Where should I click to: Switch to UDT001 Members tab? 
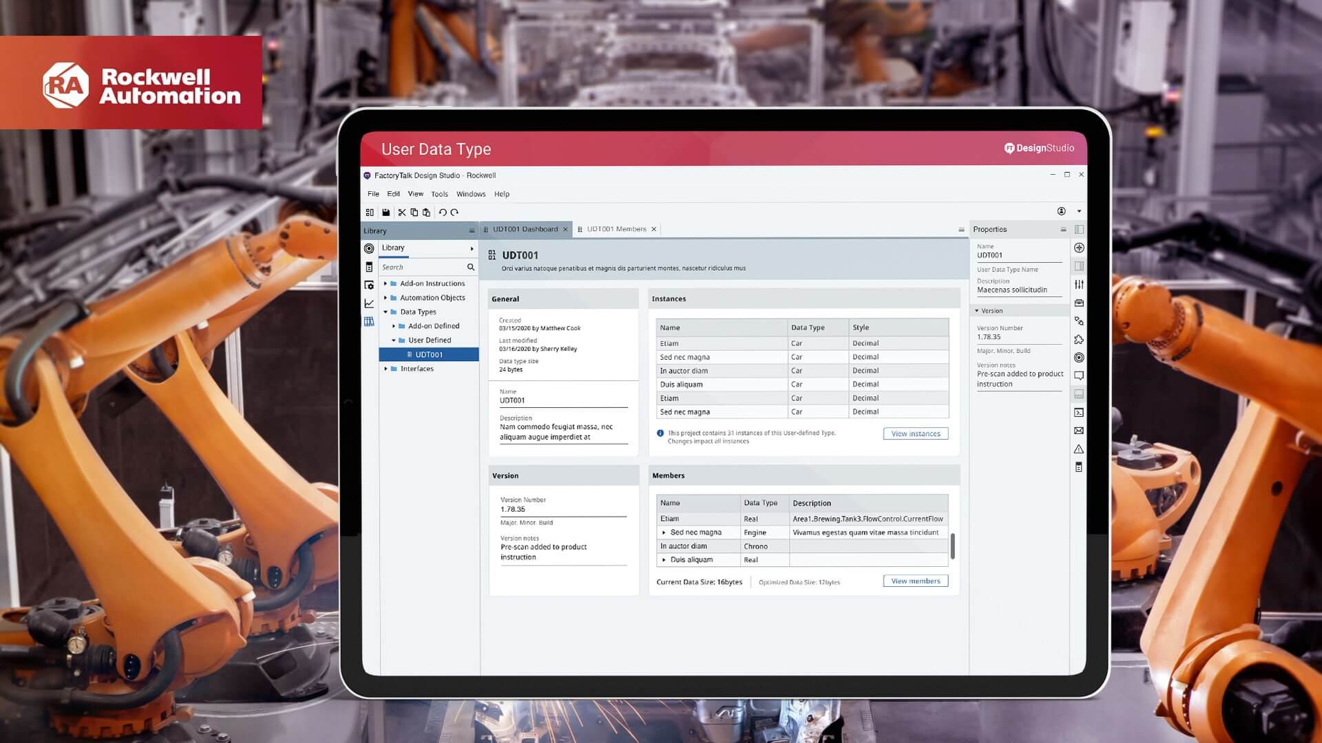click(616, 229)
